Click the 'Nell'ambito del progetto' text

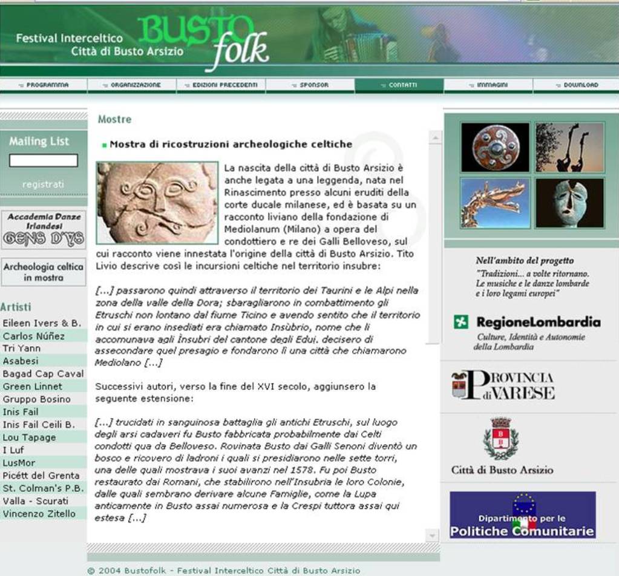click(x=525, y=261)
